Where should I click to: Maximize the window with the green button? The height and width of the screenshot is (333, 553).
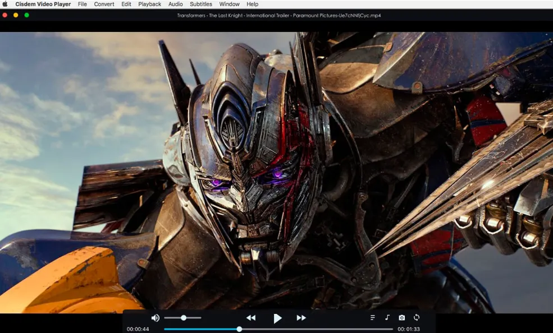click(x=26, y=15)
